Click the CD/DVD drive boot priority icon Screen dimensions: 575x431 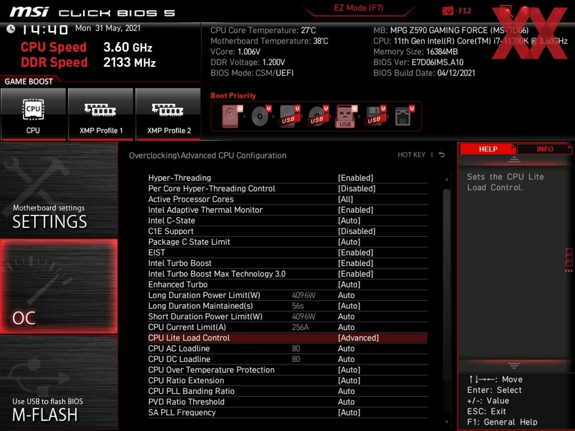point(260,116)
